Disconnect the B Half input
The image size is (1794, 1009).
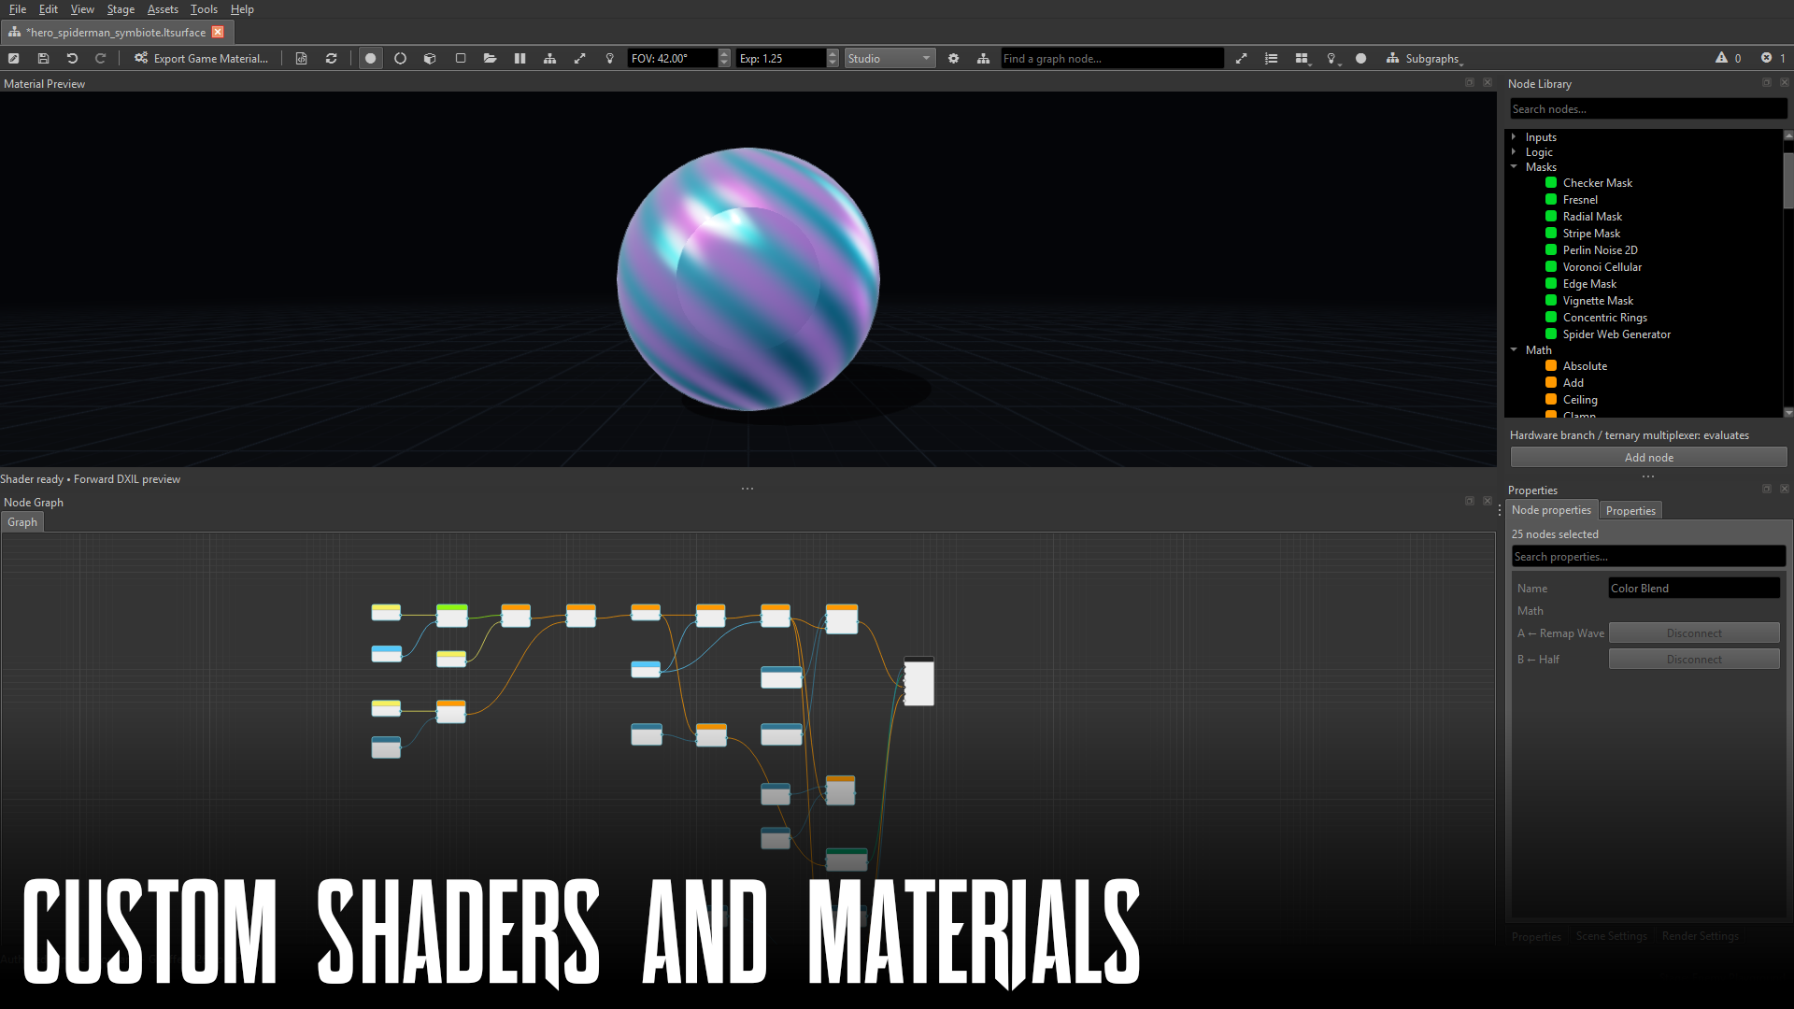1694,659
